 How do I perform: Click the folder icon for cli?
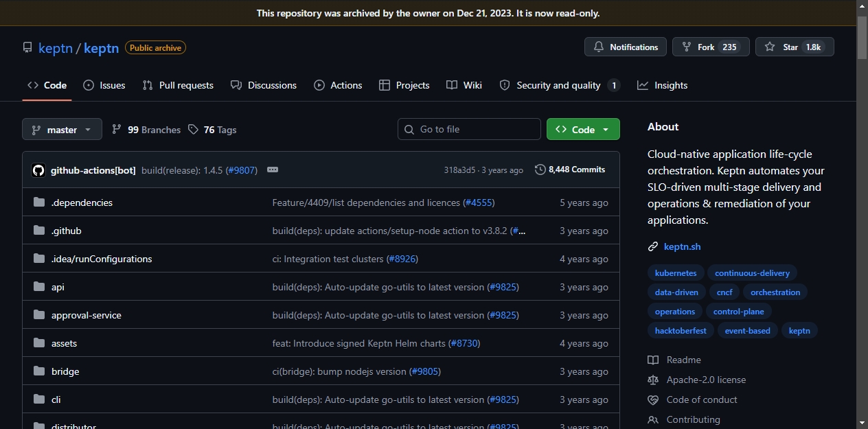pyautogui.click(x=39, y=399)
